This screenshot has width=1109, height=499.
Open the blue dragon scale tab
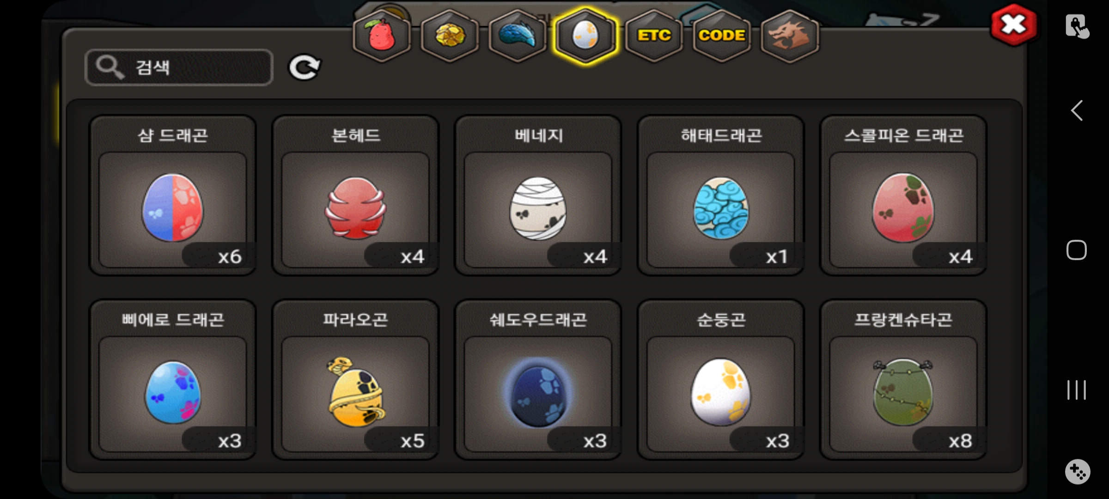pos(518,36)
